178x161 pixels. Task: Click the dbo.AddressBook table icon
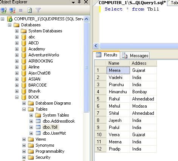pos(38,121)
